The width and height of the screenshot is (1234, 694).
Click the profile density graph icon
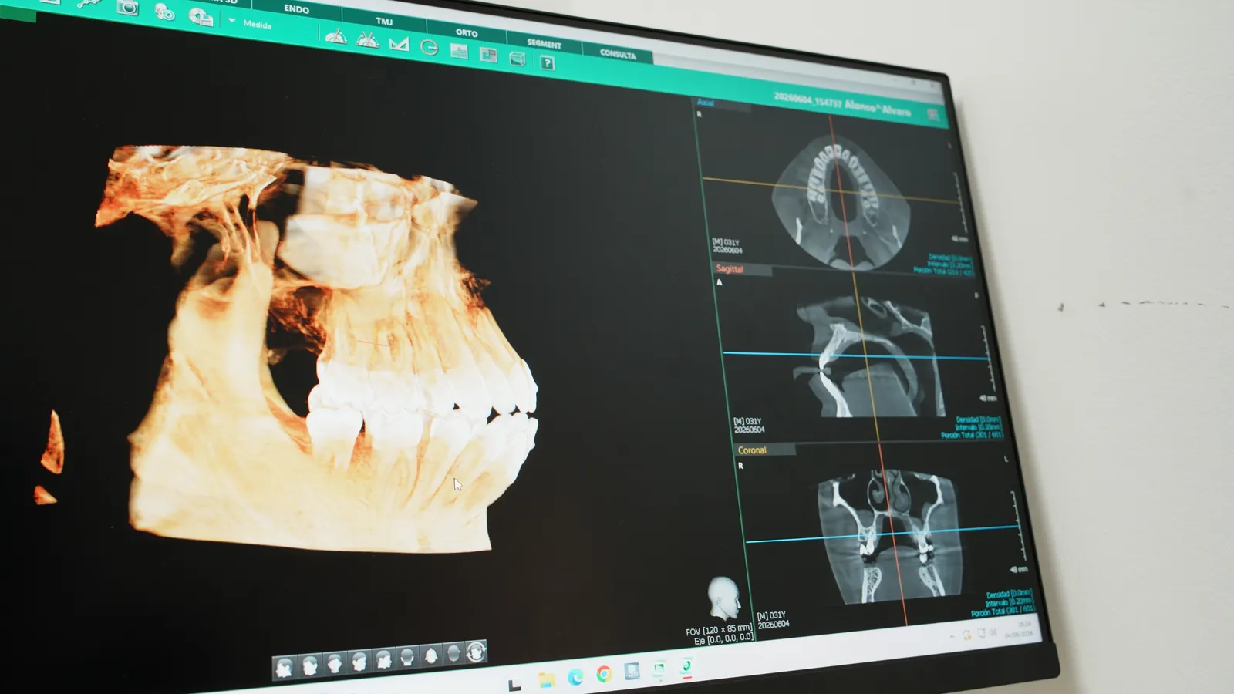[x=459, y=52]
